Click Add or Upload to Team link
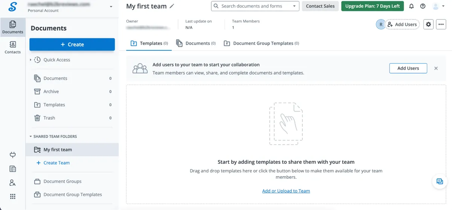Screen dimensions: 452x210 pos(286,191)
